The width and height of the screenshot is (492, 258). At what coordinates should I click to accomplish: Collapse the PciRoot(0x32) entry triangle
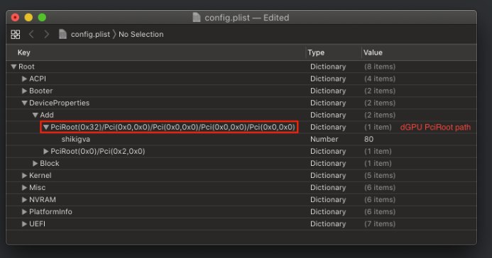pos(46,127)
